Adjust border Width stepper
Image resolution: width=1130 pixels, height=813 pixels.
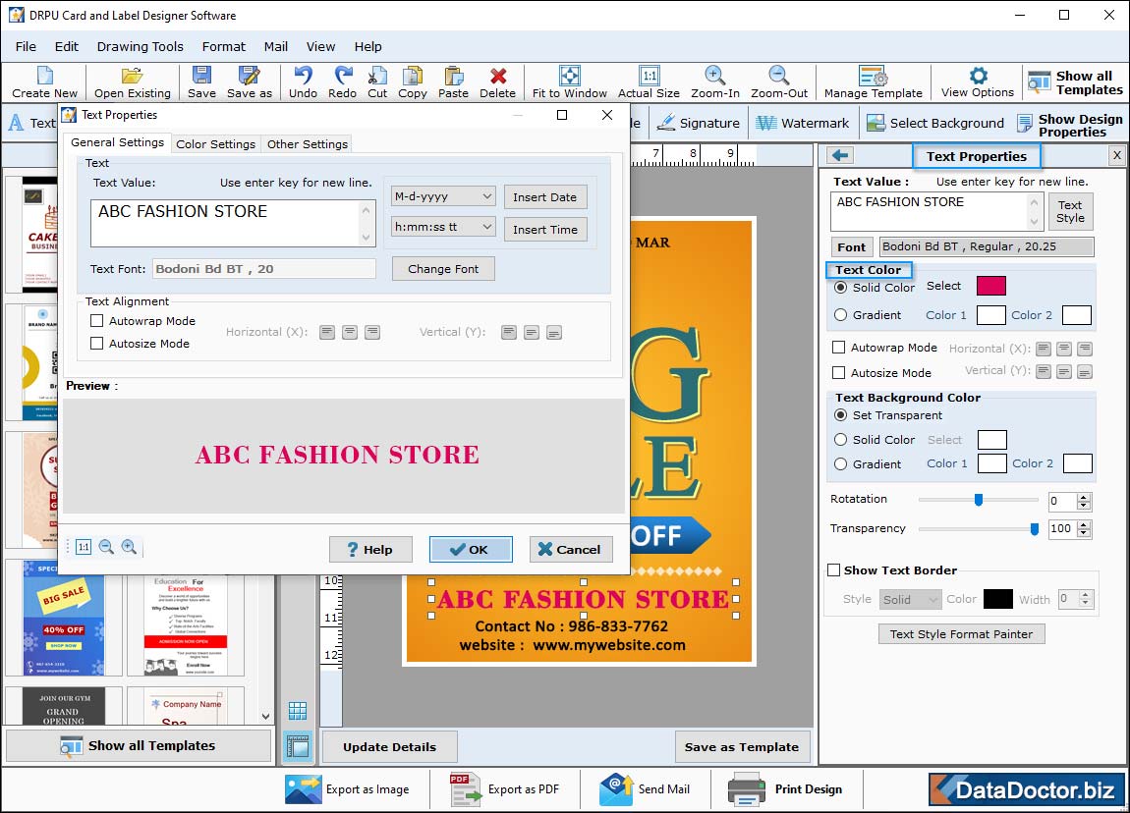tap(1086, 598)
